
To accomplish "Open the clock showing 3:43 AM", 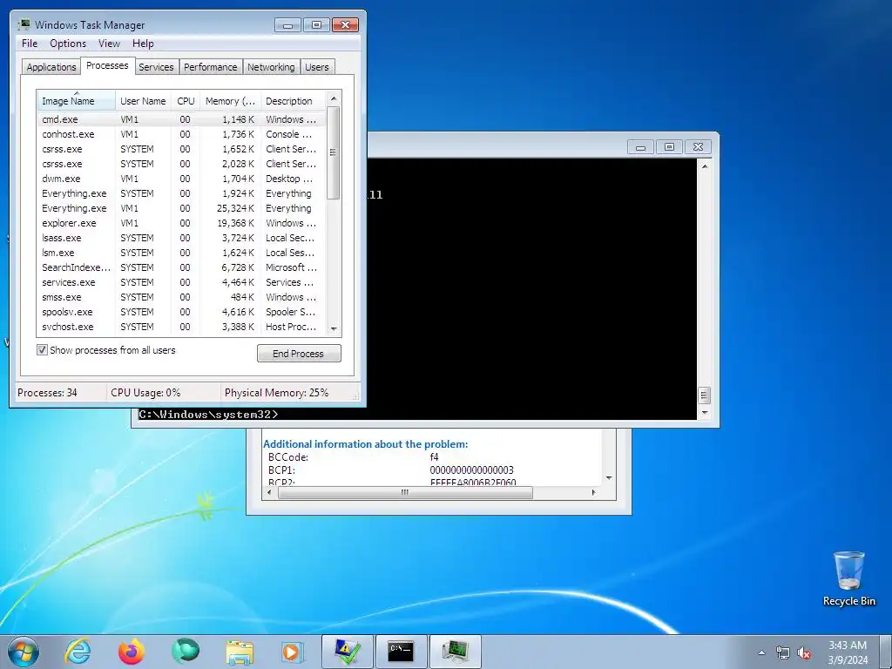I will pyautogui.click(x=848, y=652).
